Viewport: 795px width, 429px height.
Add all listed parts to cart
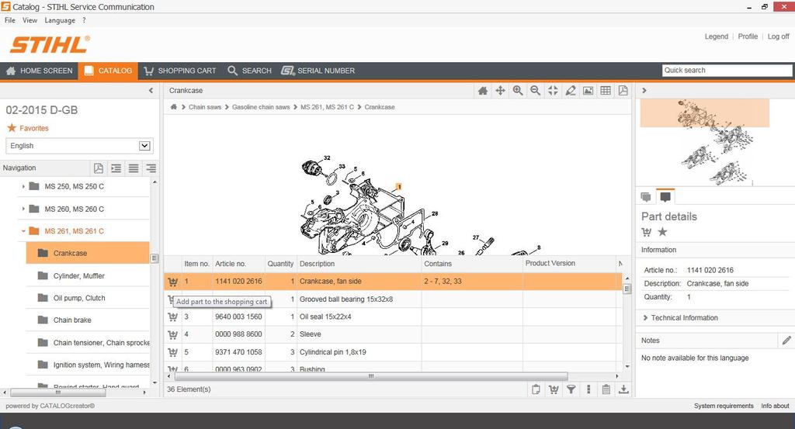pyautogui.click(x=554, y=389)
